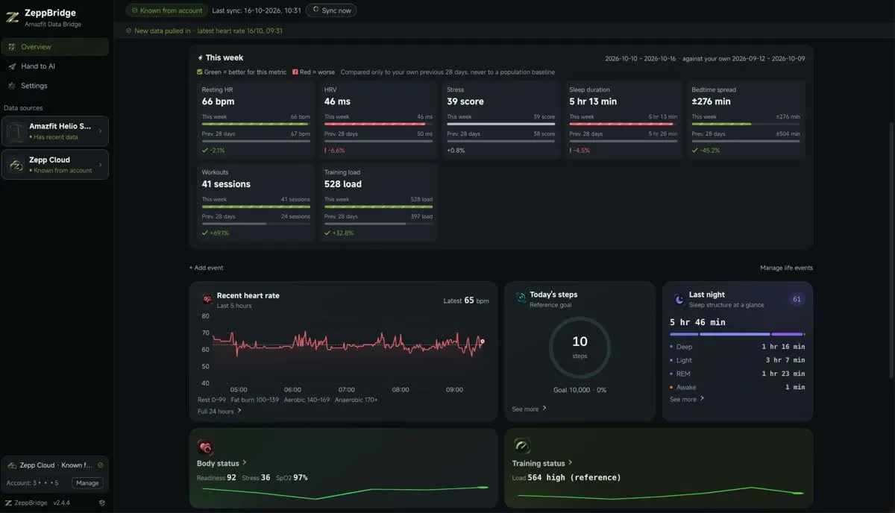
Task: Click the HRV this-week red progress bar
Action: pyautogui.click(x=378, y=124)
